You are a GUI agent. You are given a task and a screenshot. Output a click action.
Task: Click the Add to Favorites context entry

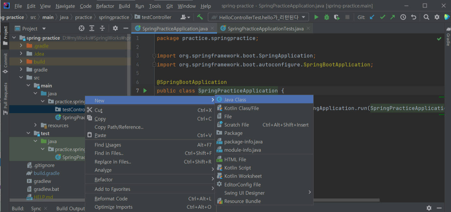point(150,189)
